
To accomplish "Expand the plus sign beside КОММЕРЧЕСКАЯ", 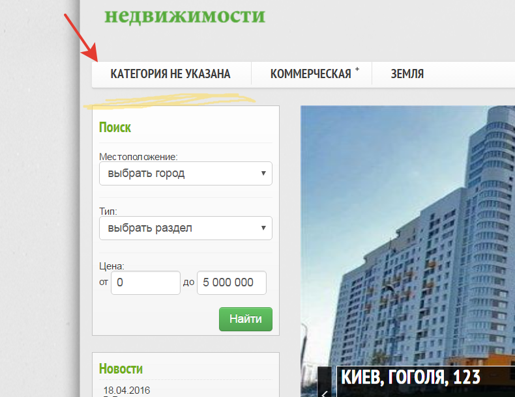I will click(357, 69).
